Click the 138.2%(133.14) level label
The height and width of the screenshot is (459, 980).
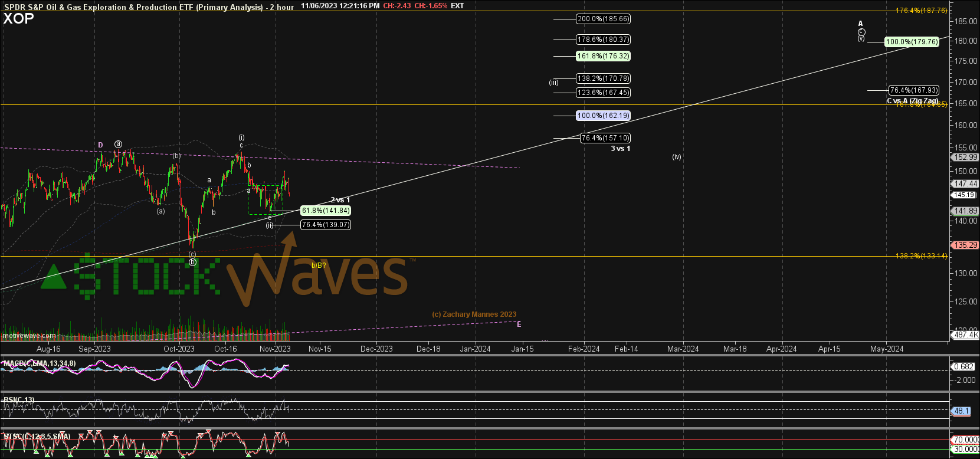[x=922, y=256]
